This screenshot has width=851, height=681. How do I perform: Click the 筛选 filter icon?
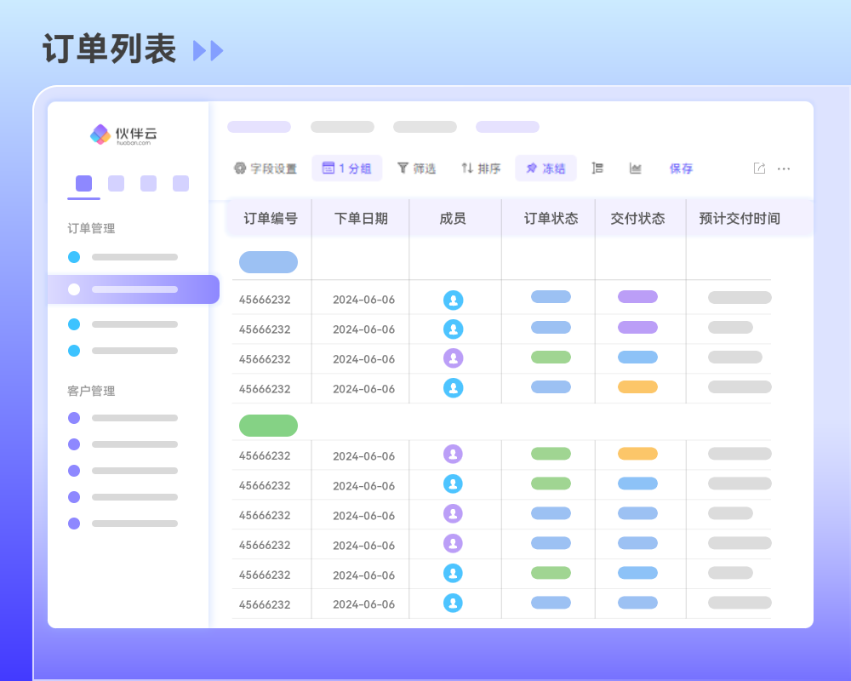pyautogui.click(x=416, y=168)
